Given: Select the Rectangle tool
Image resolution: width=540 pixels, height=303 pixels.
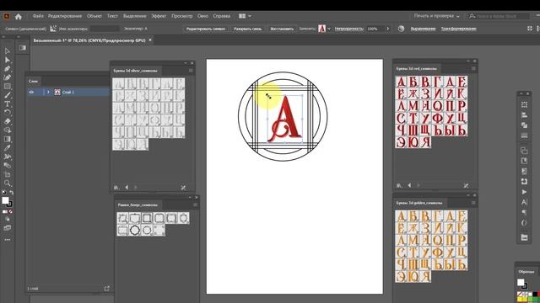Looking at the screenshot, I should 8,86.
